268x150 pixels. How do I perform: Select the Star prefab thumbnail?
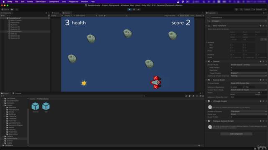[x=46, y=106]
